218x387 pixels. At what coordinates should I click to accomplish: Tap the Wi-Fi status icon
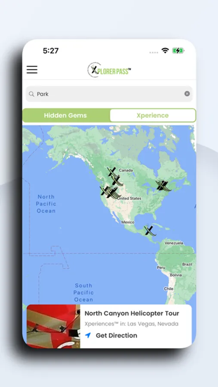(165, 51)
